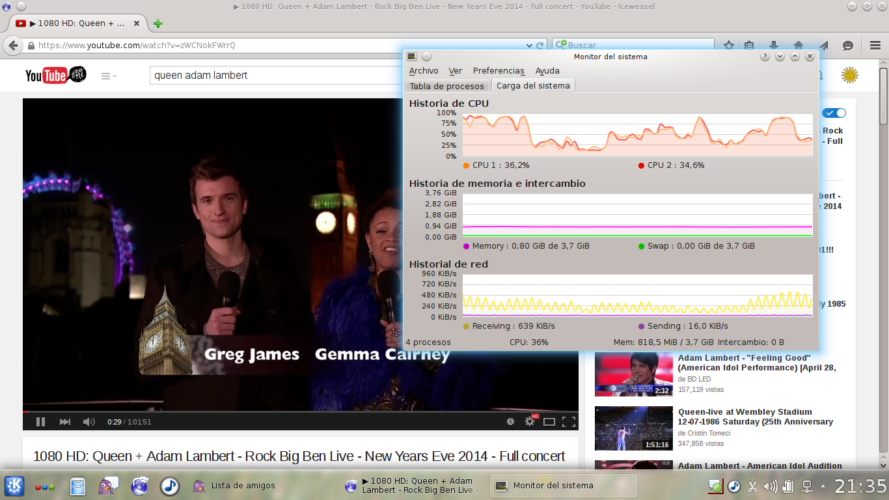Seek on the red video progress bar
This screenshot has height=500, width=889.
(x=301, y=411)
